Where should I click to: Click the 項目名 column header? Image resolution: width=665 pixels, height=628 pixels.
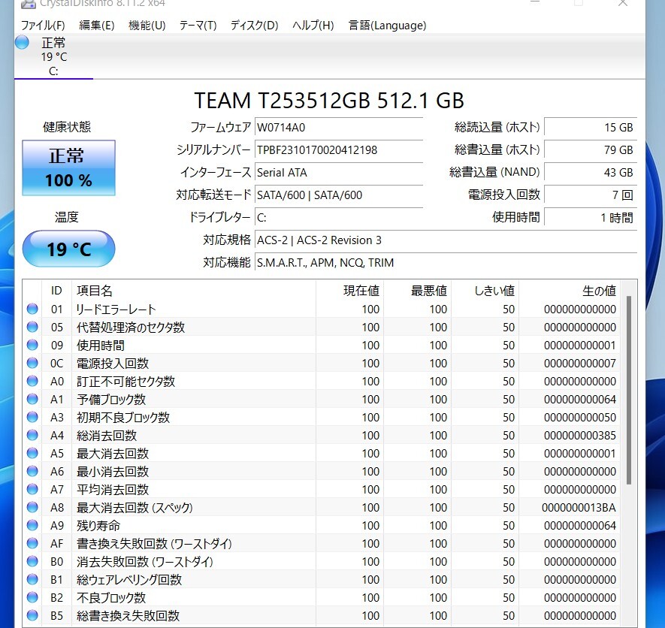194,291
